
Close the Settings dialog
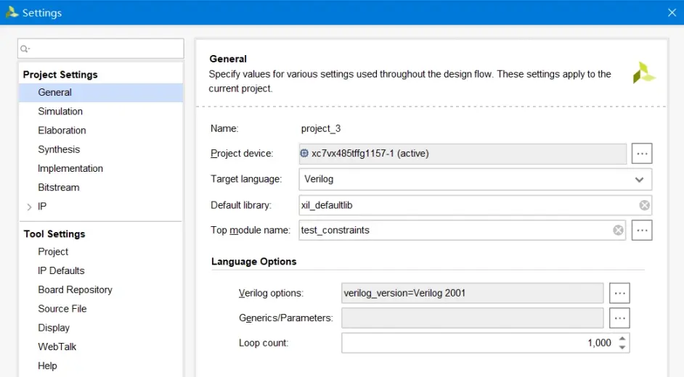[672, 12]
